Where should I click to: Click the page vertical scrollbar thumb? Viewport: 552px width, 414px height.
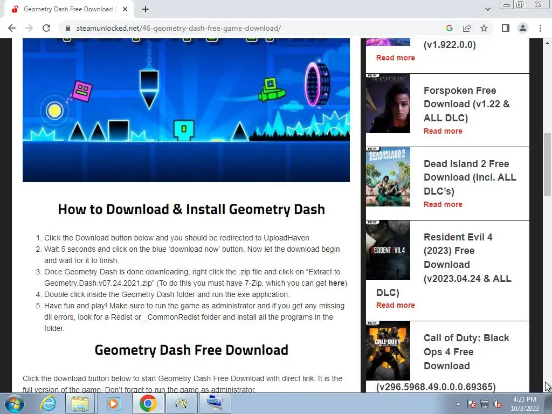point(547,164)
